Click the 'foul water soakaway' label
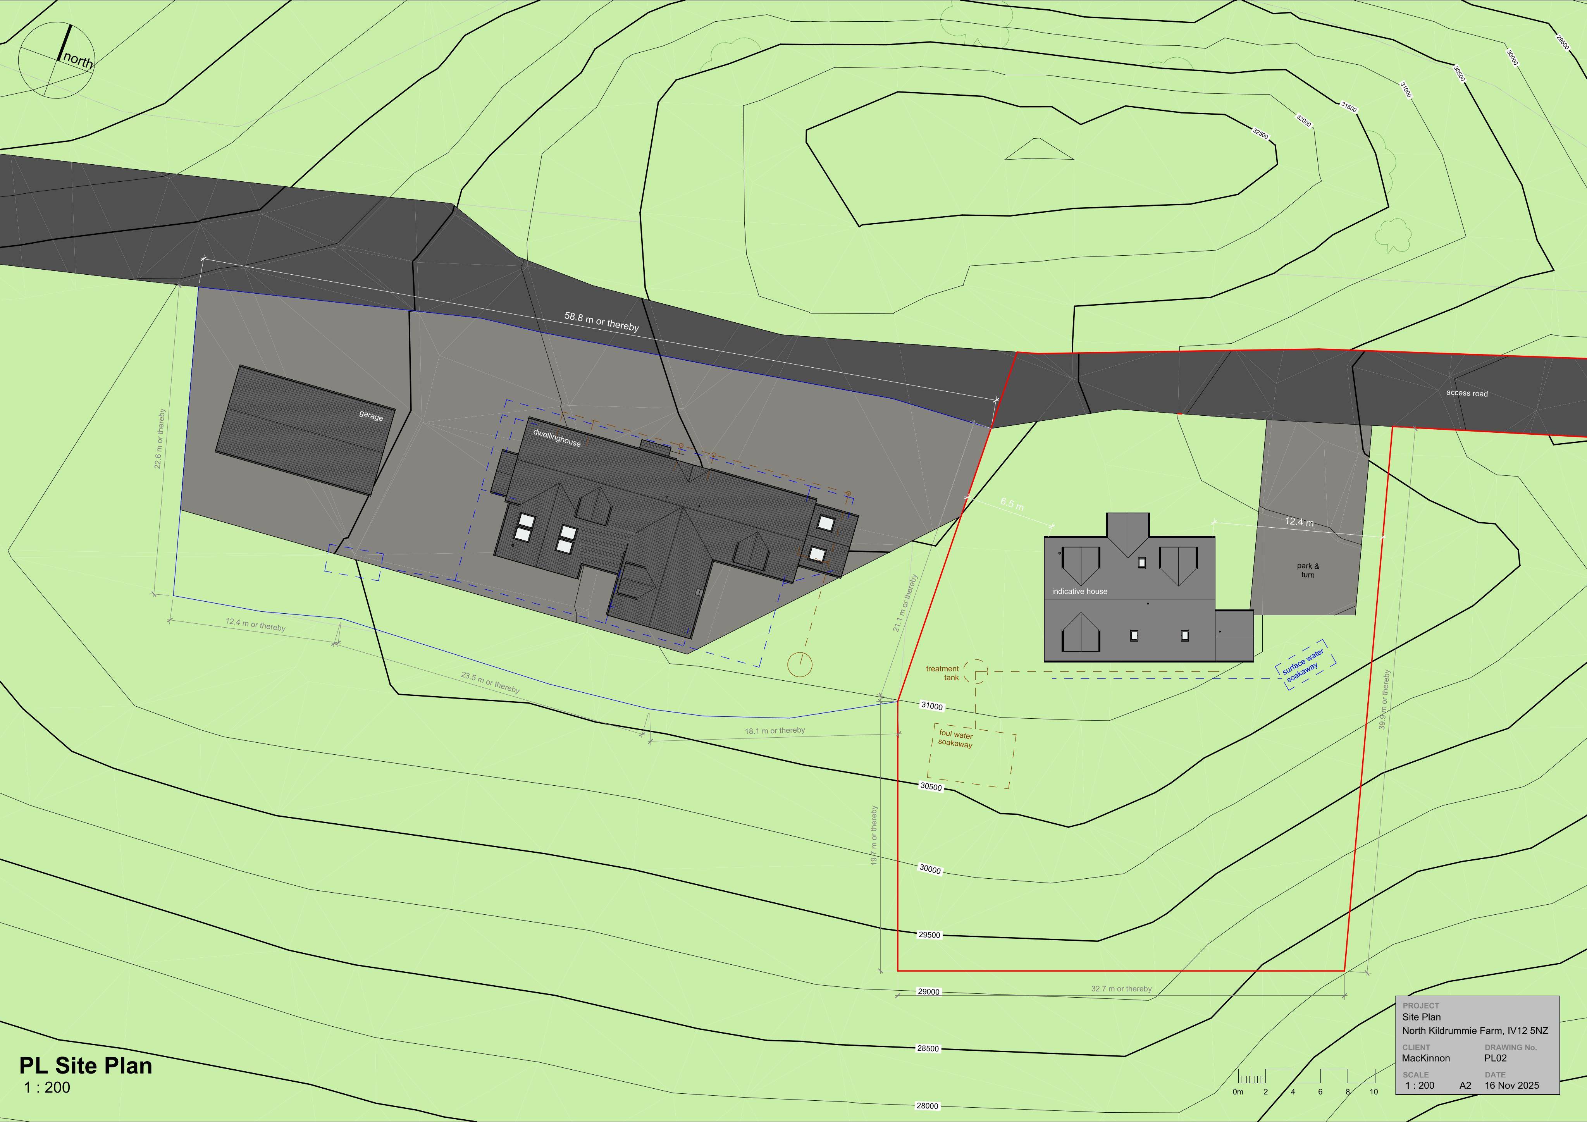Image resolution: width=1587 pixels, height=1122 pixels. pyautogui.click(x=955, y=739)
